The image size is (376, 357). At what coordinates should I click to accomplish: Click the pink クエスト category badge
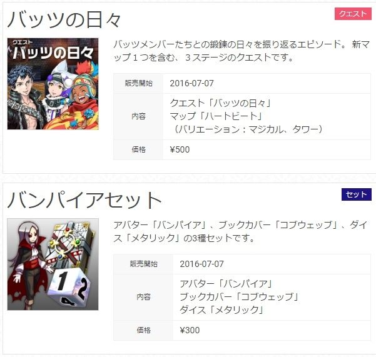[353, 14]
